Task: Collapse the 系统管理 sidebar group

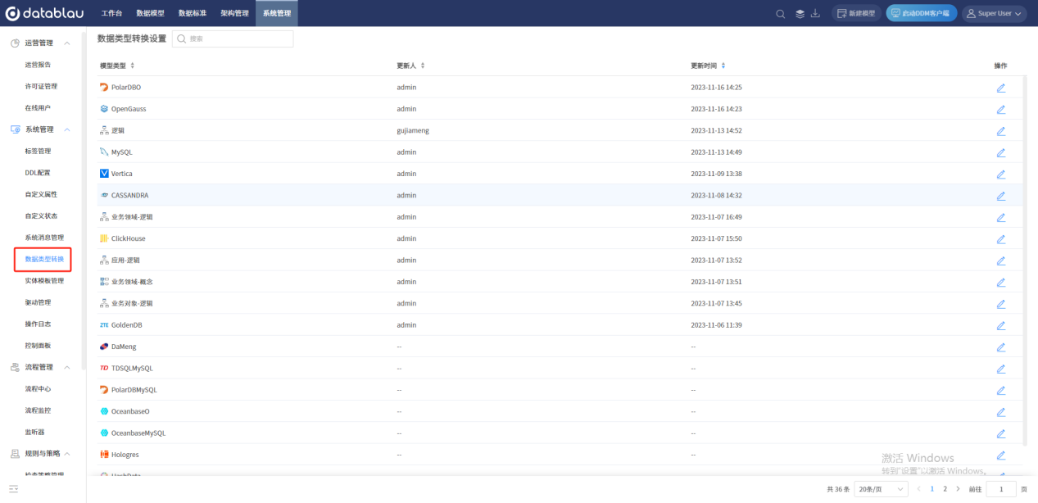Action: (67, 129)
